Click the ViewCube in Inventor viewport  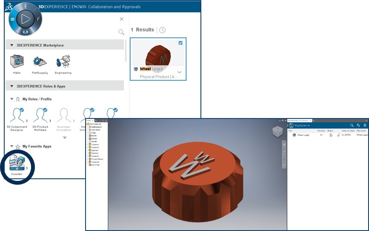277,132
